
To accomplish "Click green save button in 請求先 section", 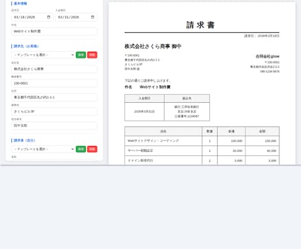I will click(81, 55).
